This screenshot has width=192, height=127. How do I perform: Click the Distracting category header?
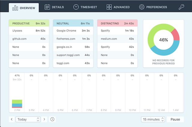[117, 23]
